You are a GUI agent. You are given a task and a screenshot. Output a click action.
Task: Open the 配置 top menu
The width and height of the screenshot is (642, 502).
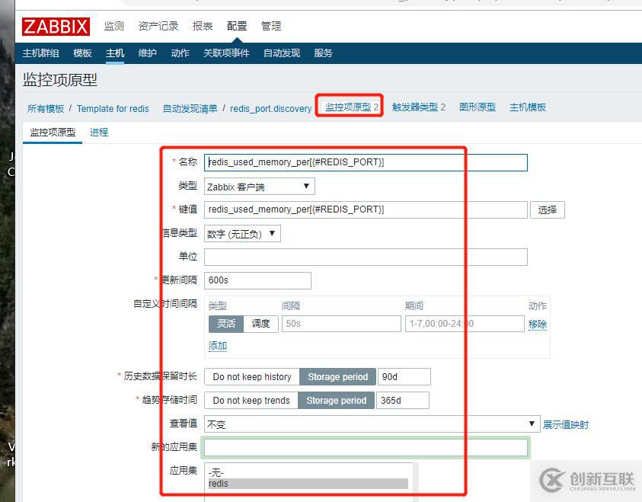click(237, 26)
